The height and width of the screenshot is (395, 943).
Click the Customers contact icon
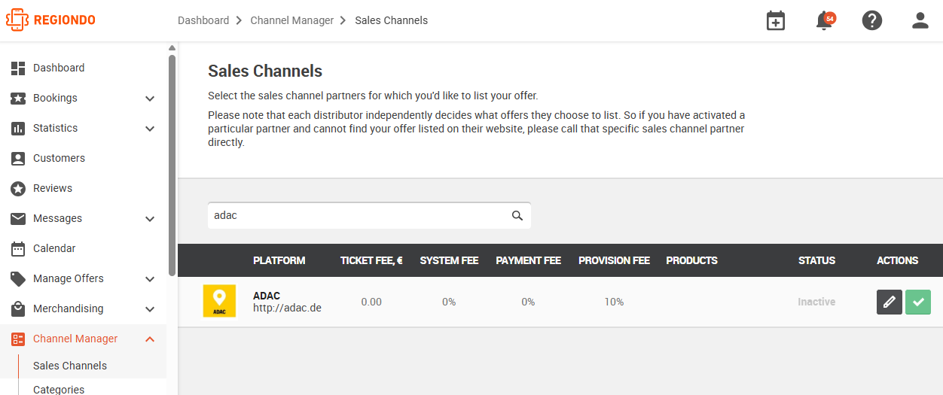[18, 158]
